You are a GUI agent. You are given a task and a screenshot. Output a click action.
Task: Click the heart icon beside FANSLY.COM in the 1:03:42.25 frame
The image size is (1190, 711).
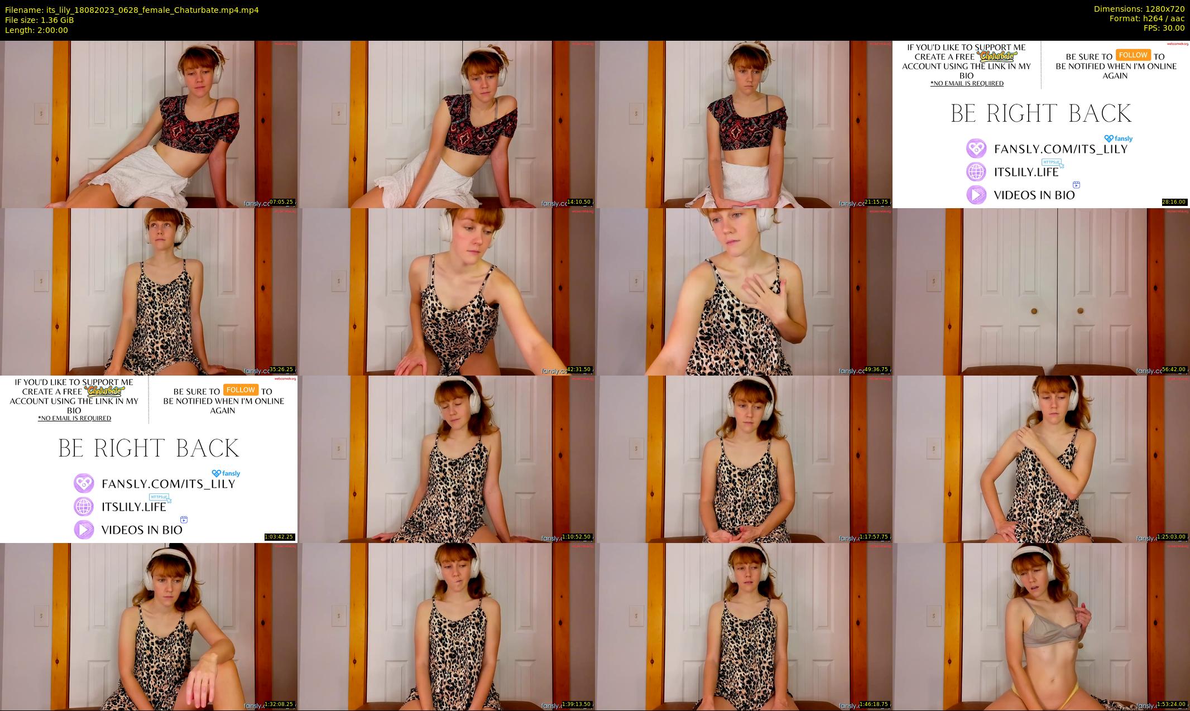(84, 483)
